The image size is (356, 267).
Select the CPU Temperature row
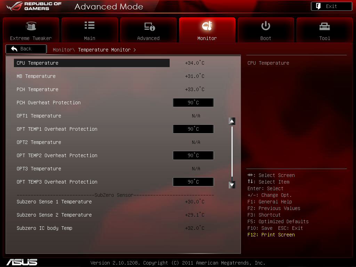(x=92, y=63)
